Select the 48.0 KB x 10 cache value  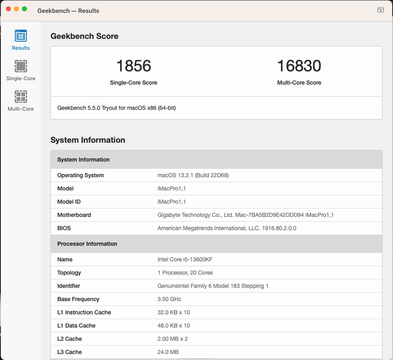174,326
